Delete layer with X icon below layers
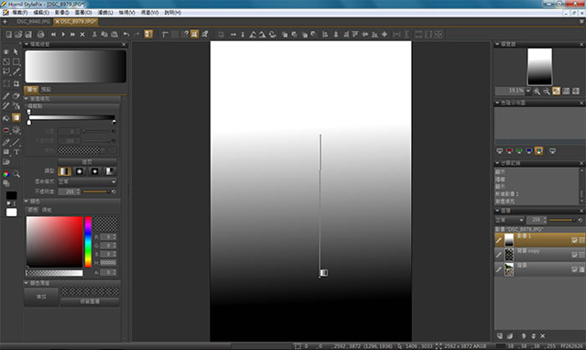This screenshot has width=586, height=350. (x=543, y=335)
